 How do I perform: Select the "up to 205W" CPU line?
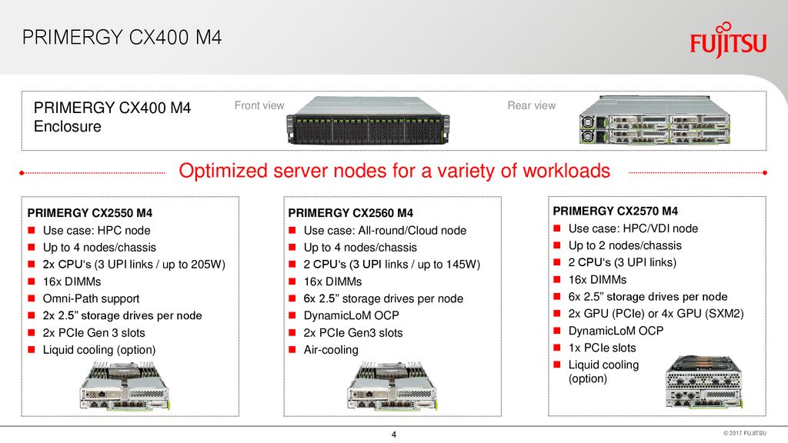click(134, 265)
